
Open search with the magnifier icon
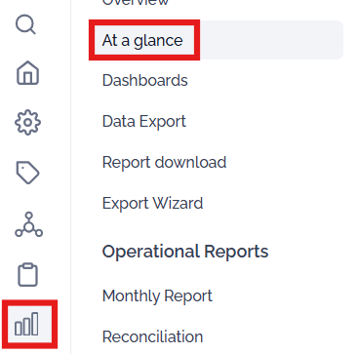click(25, 24)
